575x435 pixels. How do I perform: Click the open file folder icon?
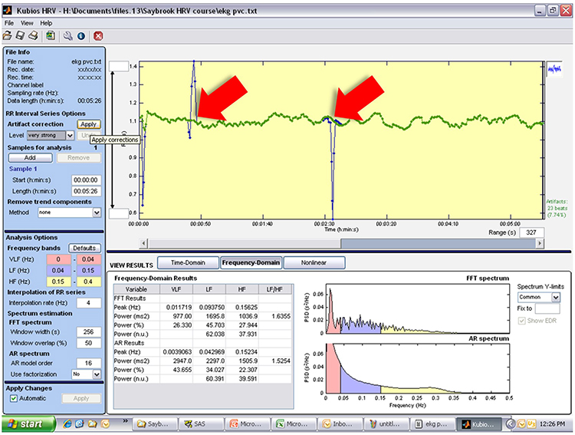click(x=8, y=35)
